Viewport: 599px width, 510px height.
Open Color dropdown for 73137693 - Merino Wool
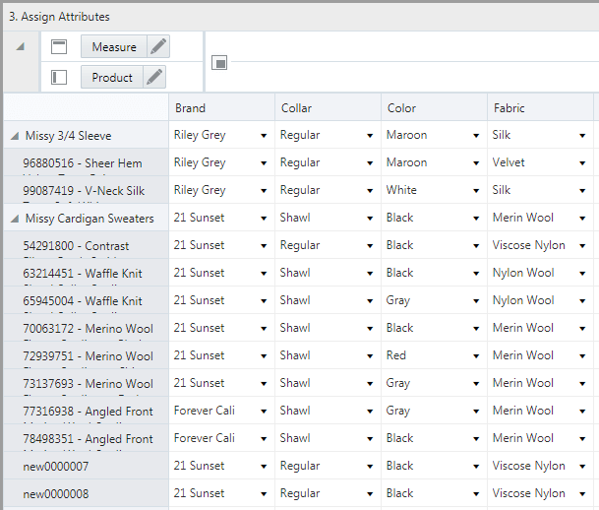(476, 383)
